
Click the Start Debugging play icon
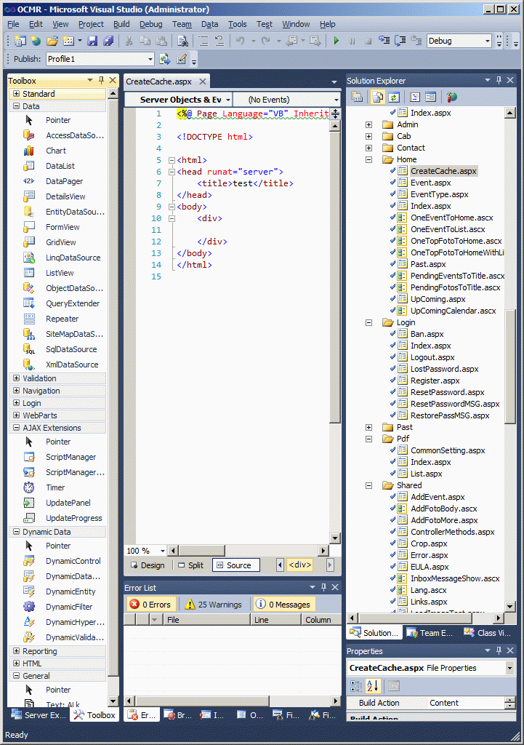336,41
